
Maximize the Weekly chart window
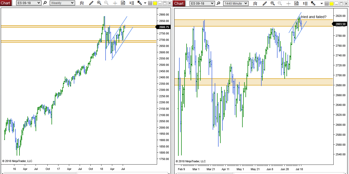tap(165, 3)
